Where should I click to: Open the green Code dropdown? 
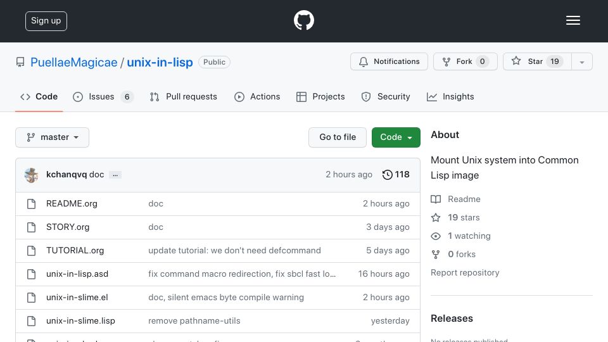pos(396,137)
